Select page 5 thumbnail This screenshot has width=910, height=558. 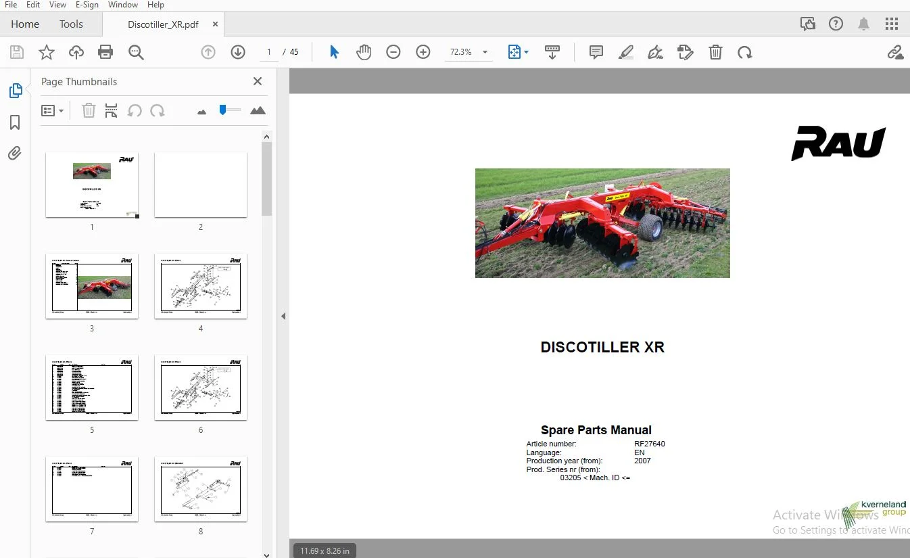(x=92, y=388)
